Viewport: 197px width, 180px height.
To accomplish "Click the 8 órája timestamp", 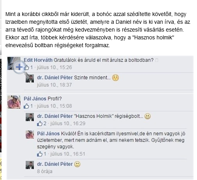I will click(45, 171).
